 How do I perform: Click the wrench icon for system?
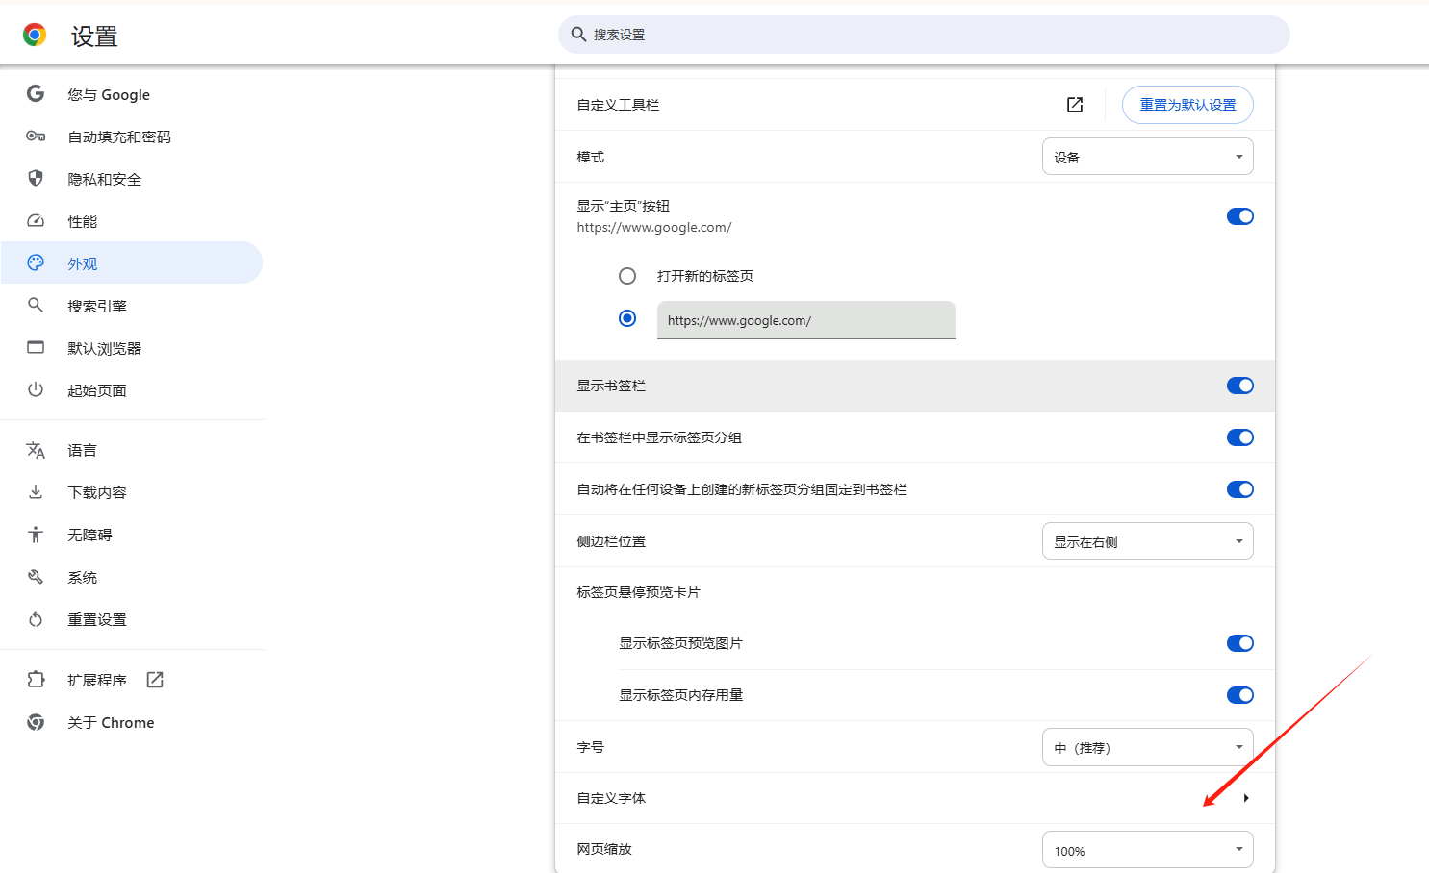coord(36,577)
